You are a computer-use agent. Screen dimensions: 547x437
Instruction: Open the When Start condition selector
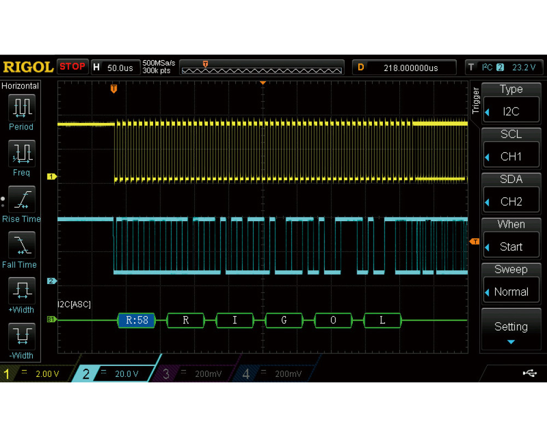511,238
